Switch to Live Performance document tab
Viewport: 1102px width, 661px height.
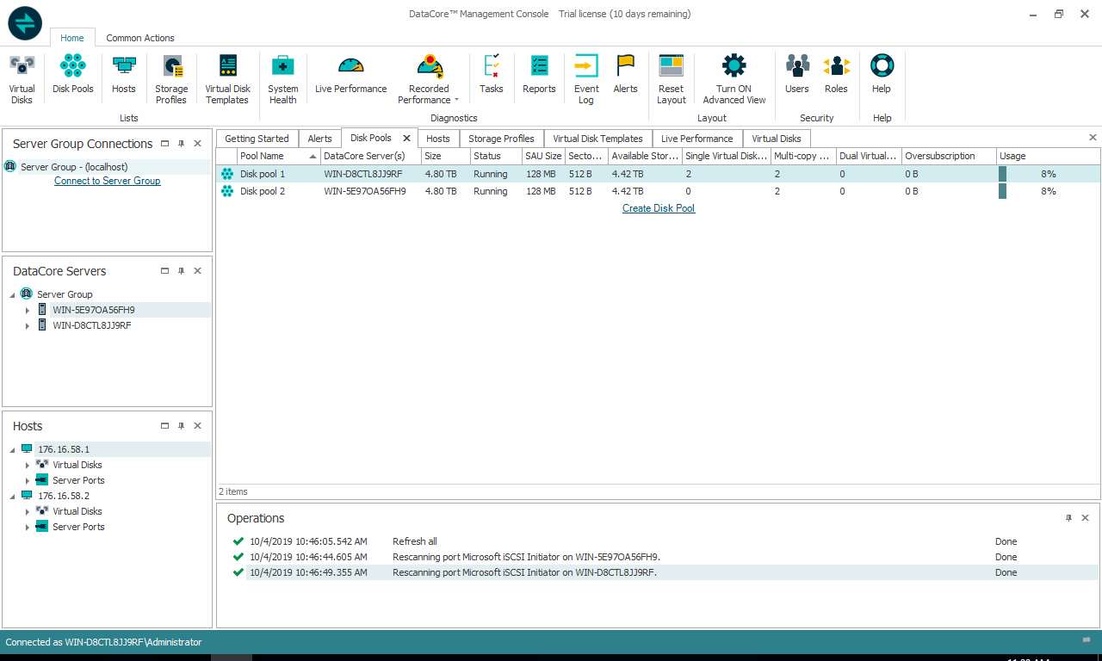tap(696, 139)
